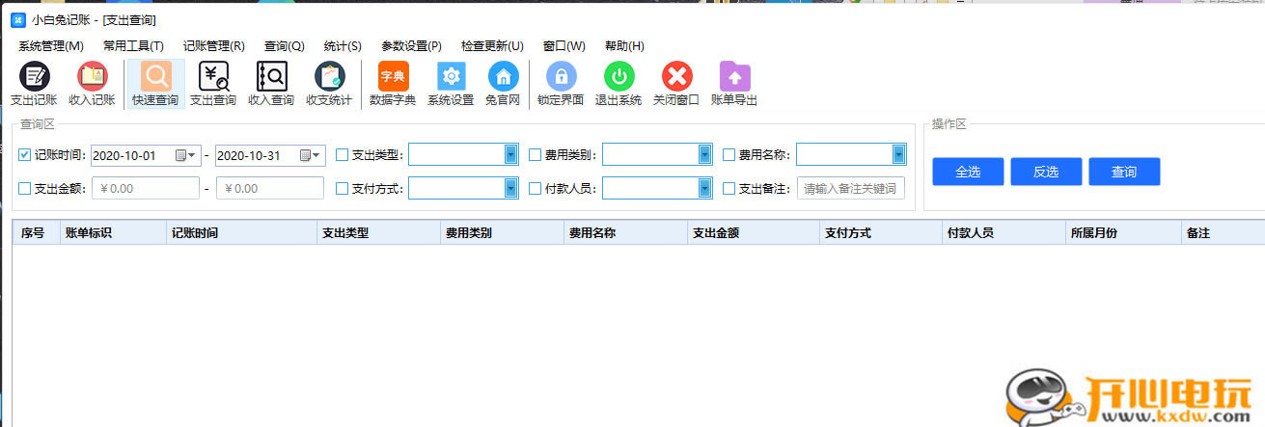
Task: Open the start date 2020-10-01 calendar picker
Action: [185, 154]
